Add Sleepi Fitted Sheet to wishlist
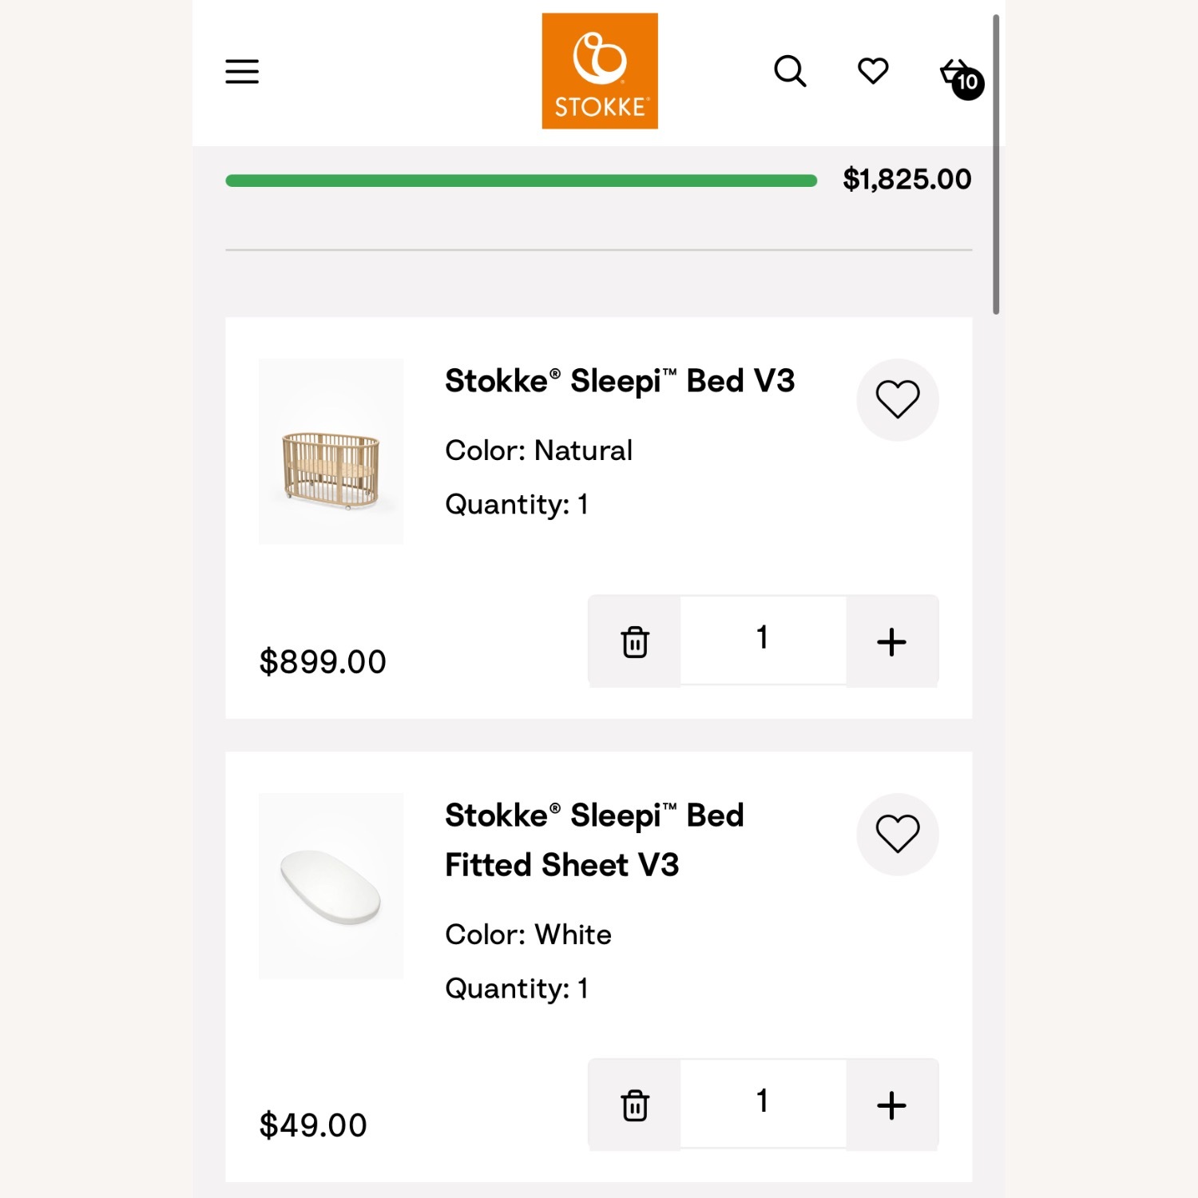The image size is (1198, 1198). coord(897,834)
